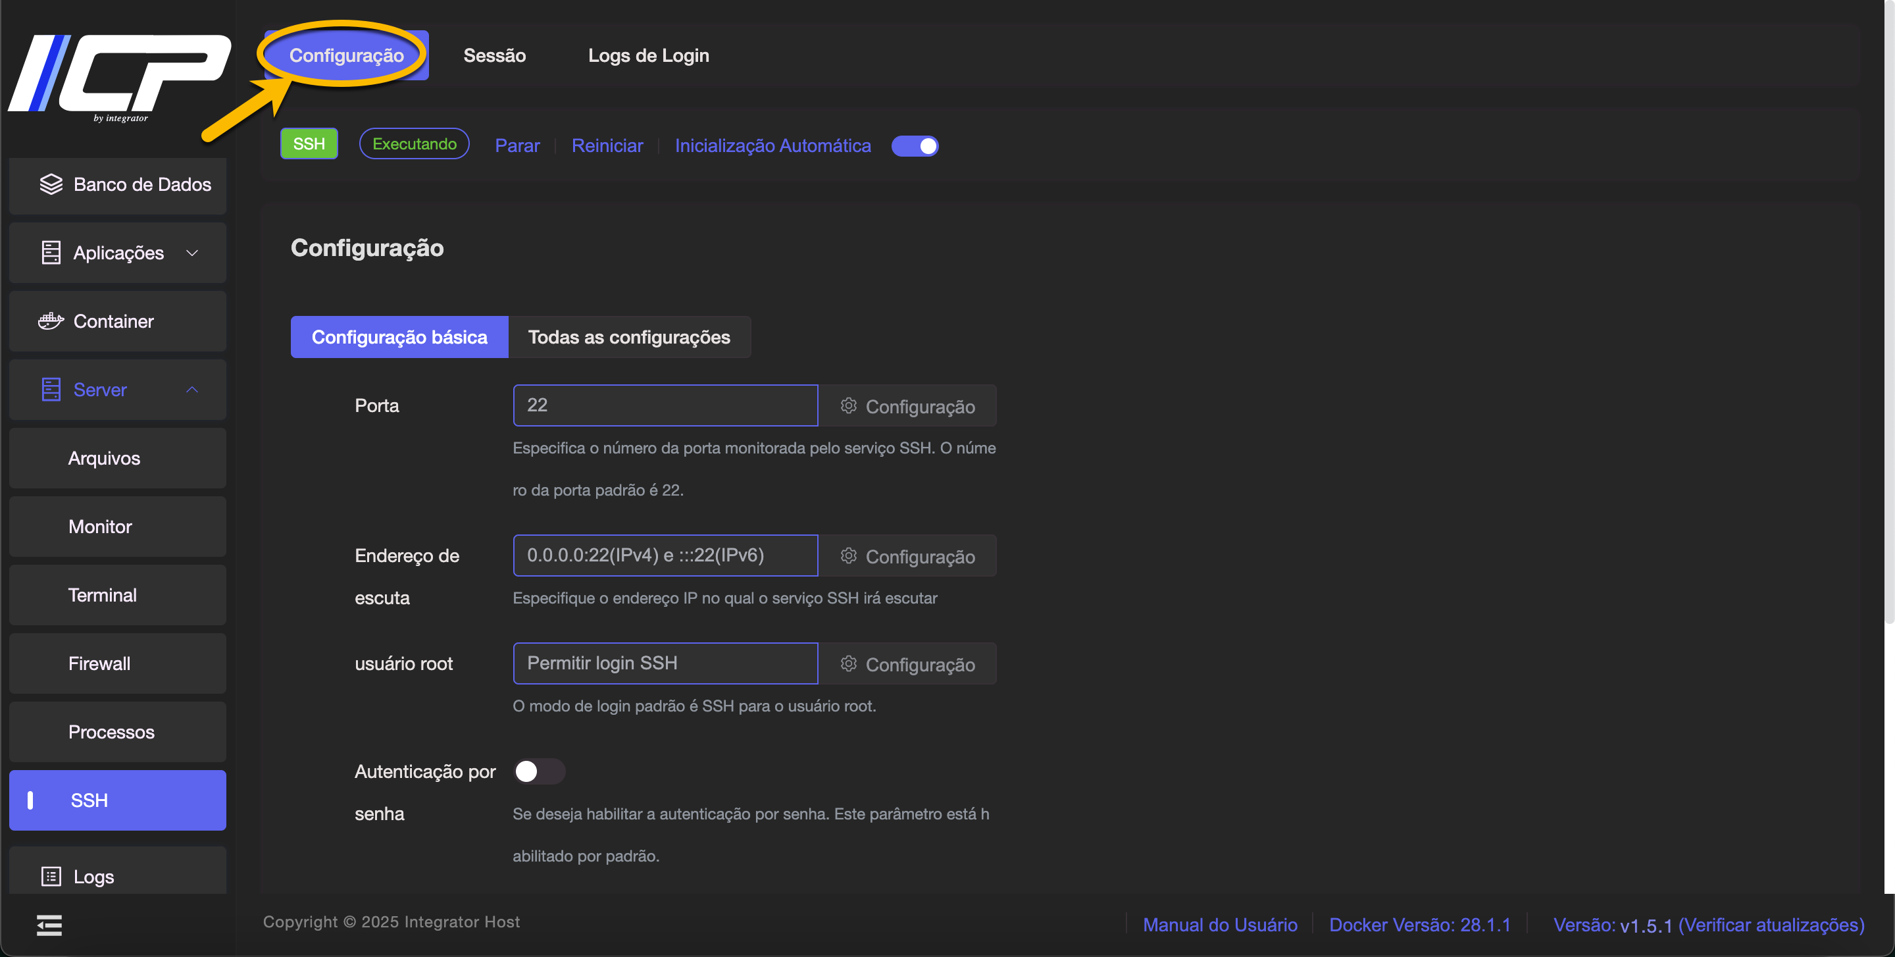The image size is (1895, 957).
Task: Click the Container docker whale icon
Action: click(51, 321)
